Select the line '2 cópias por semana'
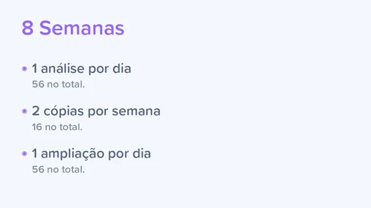 tap(96, 112)
